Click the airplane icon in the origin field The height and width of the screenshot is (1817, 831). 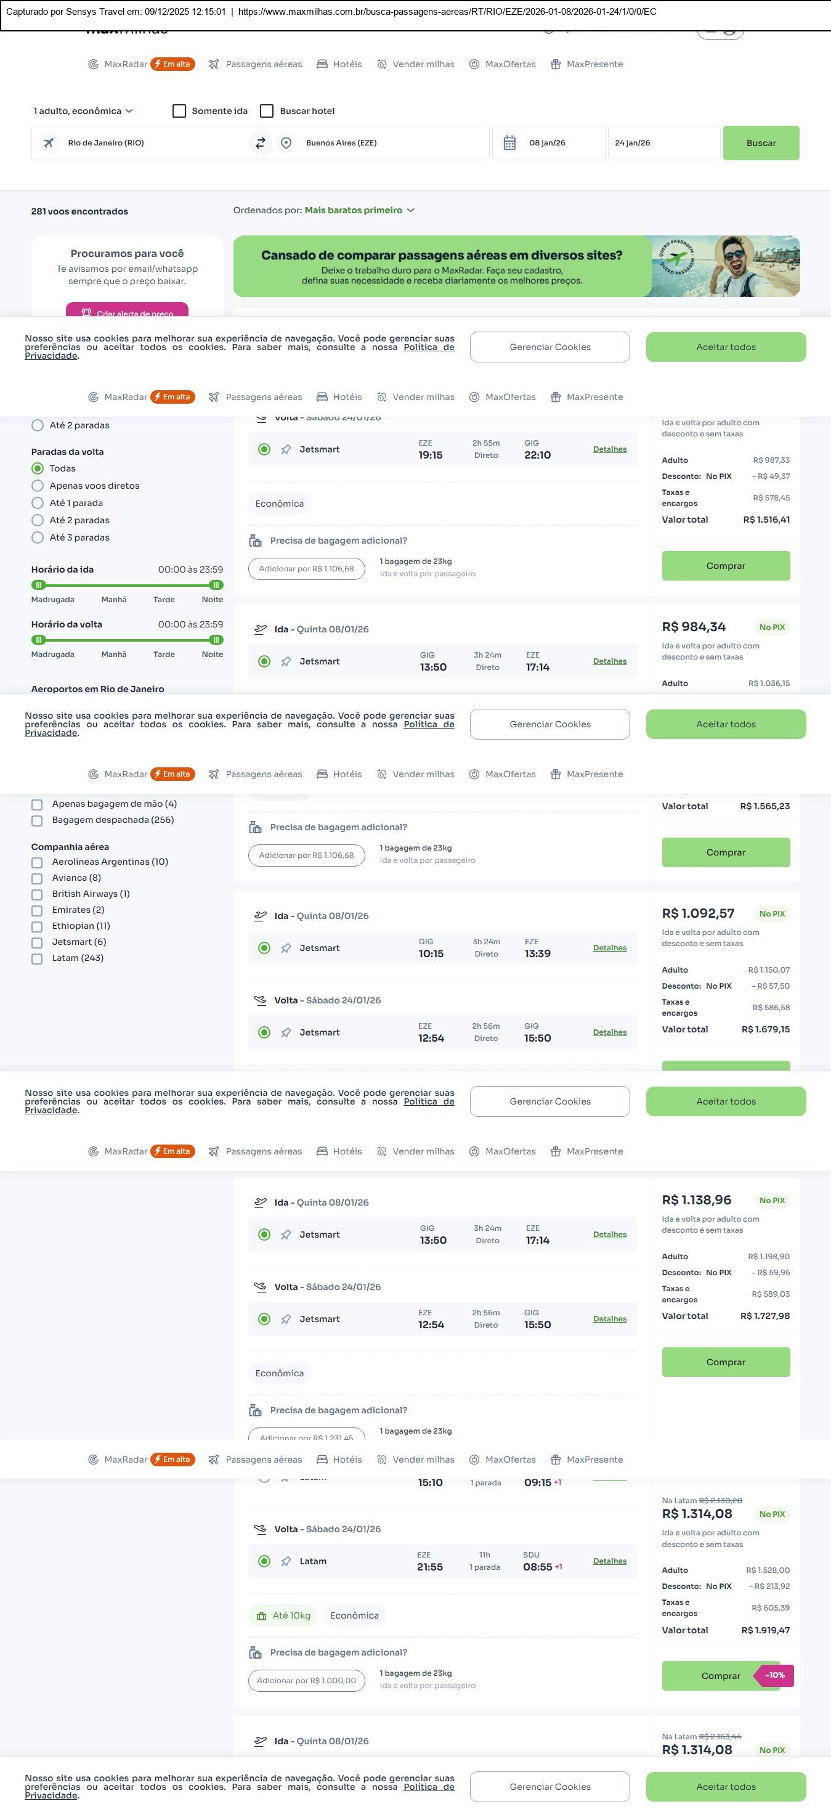49,143
